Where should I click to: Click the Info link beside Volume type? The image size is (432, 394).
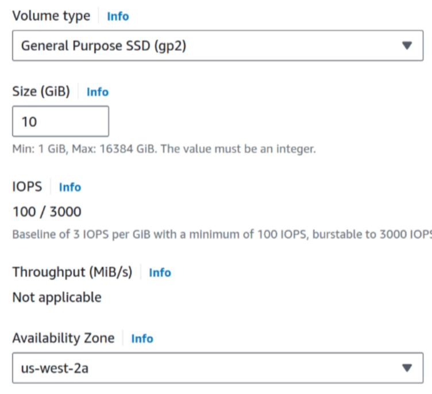[118, 17]
